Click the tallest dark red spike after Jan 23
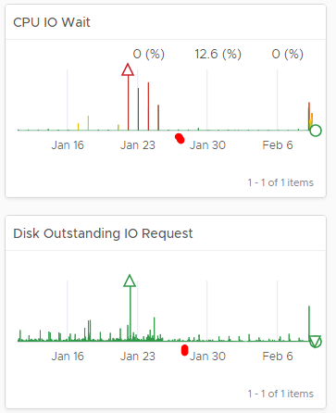Viewport: 336px width, 413px height. click(x=148, y=106)
